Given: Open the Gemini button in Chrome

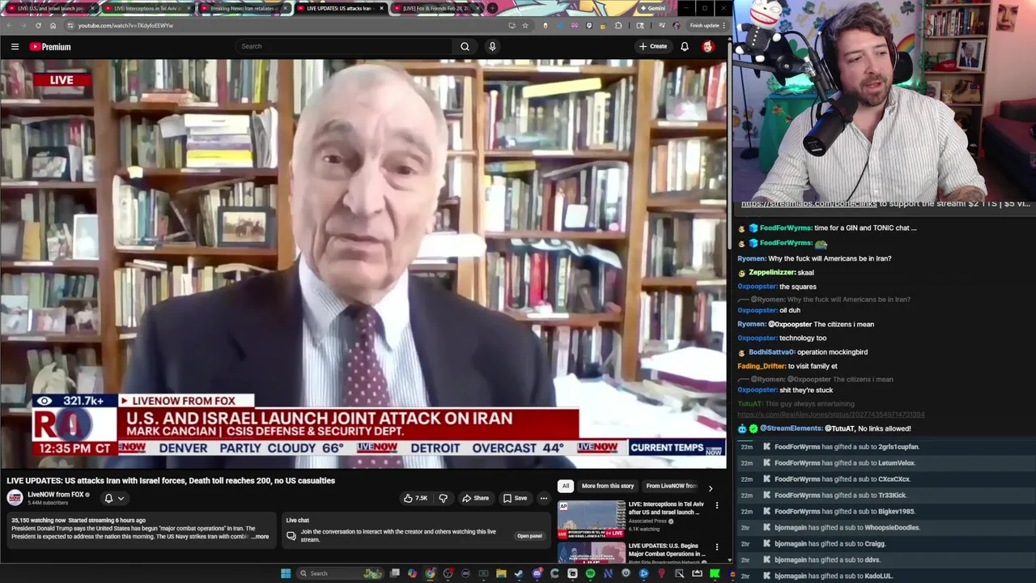Looking at the screenshot, I should tap(652, 8).
